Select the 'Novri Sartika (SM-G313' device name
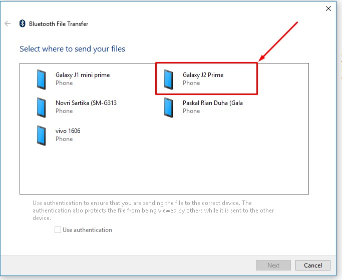 pyautogui.click(x=86, y=103)
